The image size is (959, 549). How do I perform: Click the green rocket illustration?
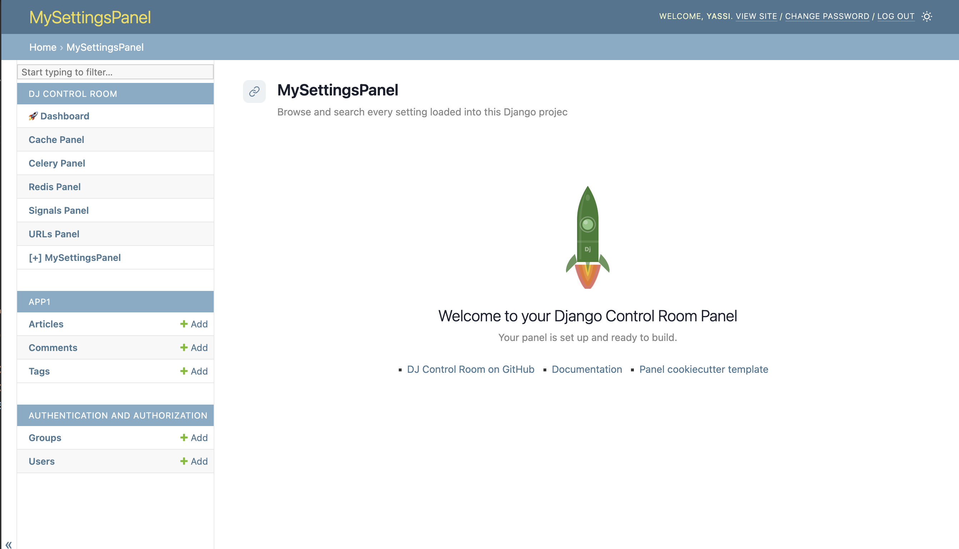tap(587, 237)
